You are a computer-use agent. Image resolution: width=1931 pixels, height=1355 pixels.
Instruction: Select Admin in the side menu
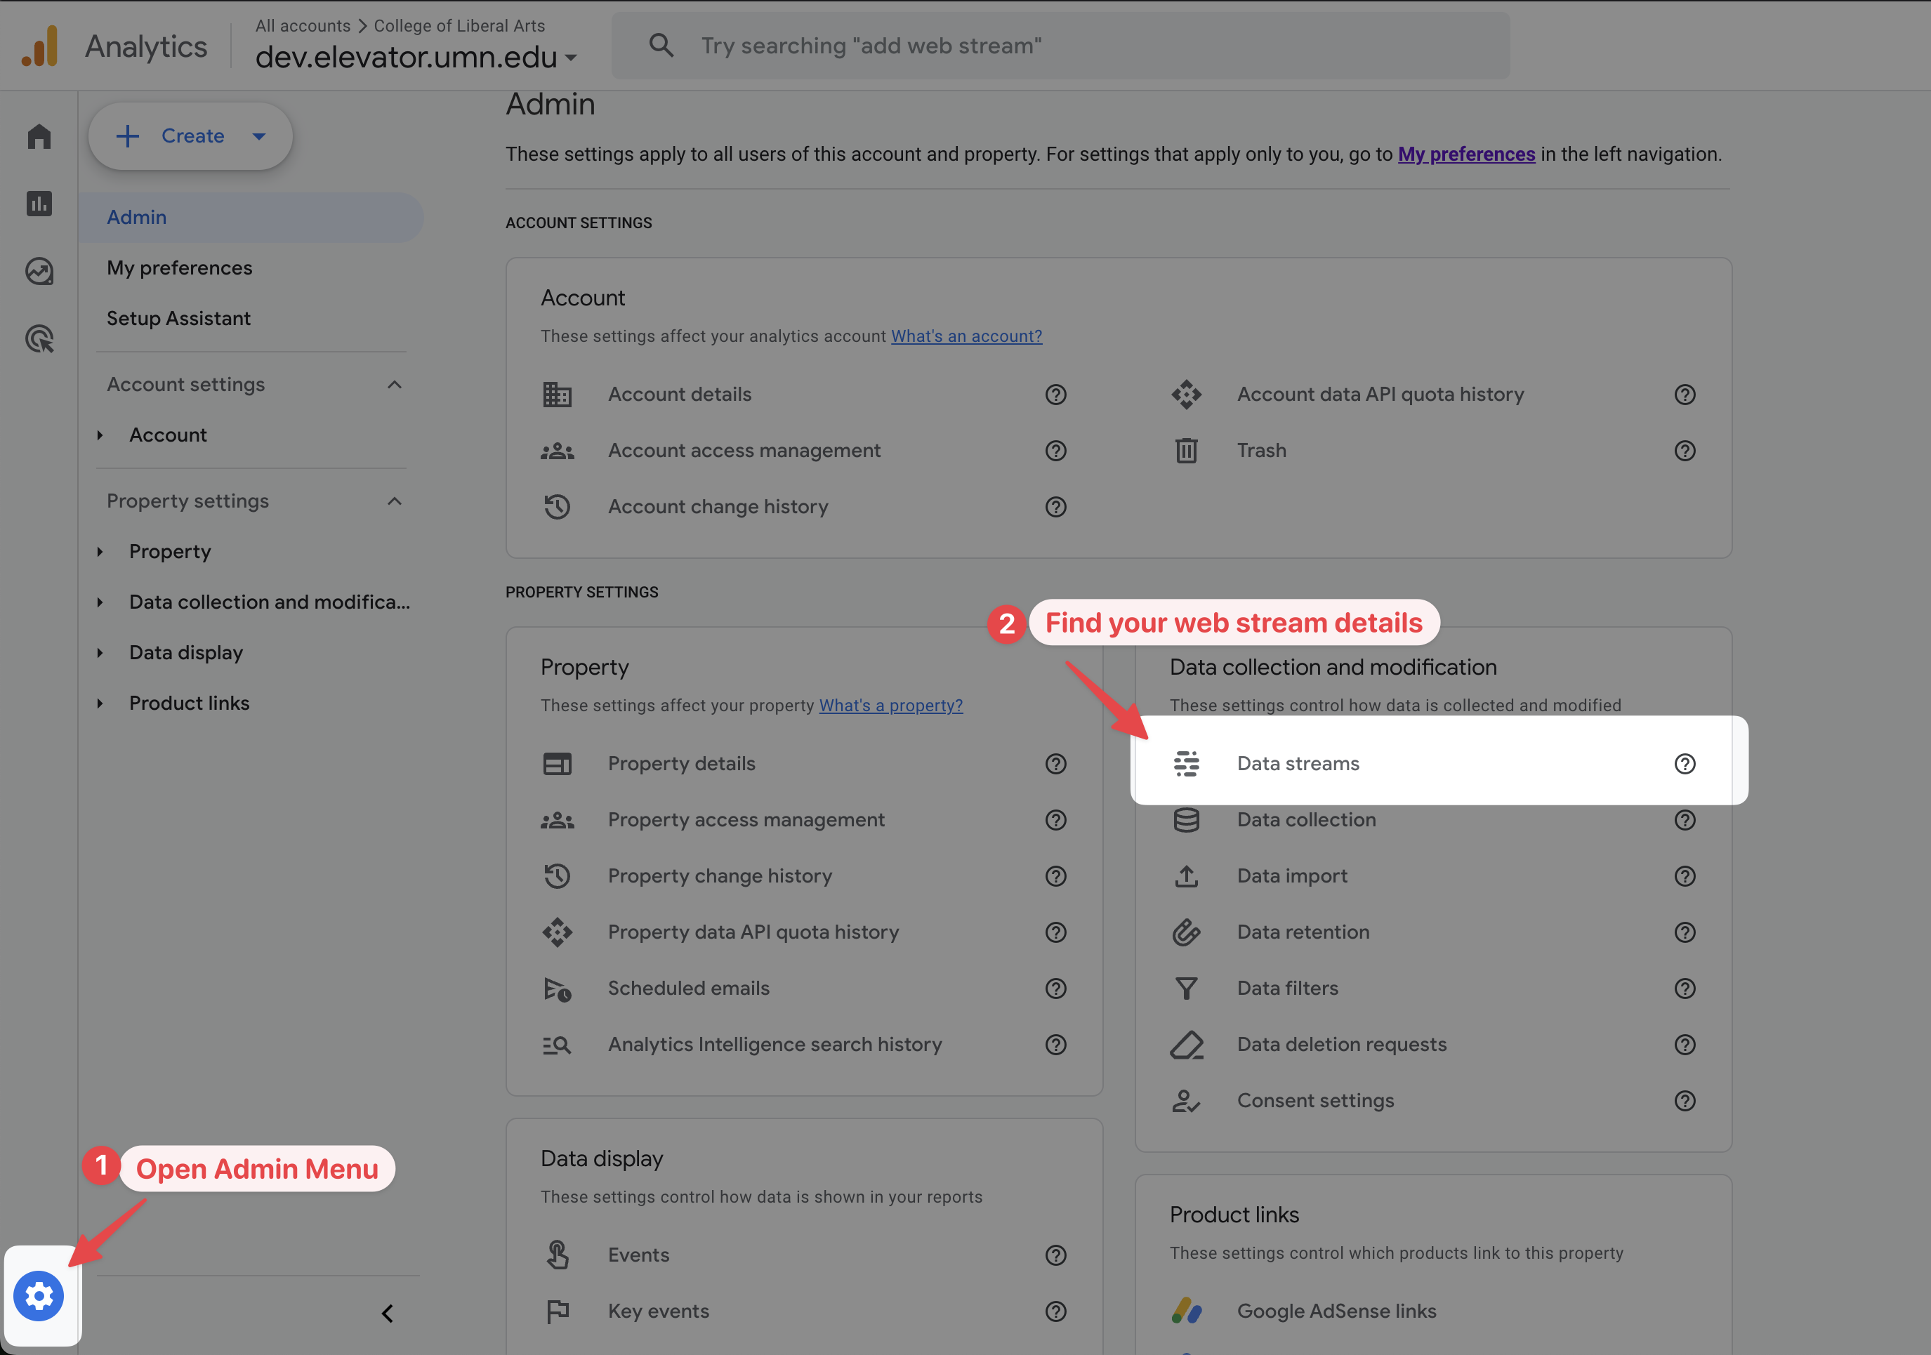(x=251, y=218)
